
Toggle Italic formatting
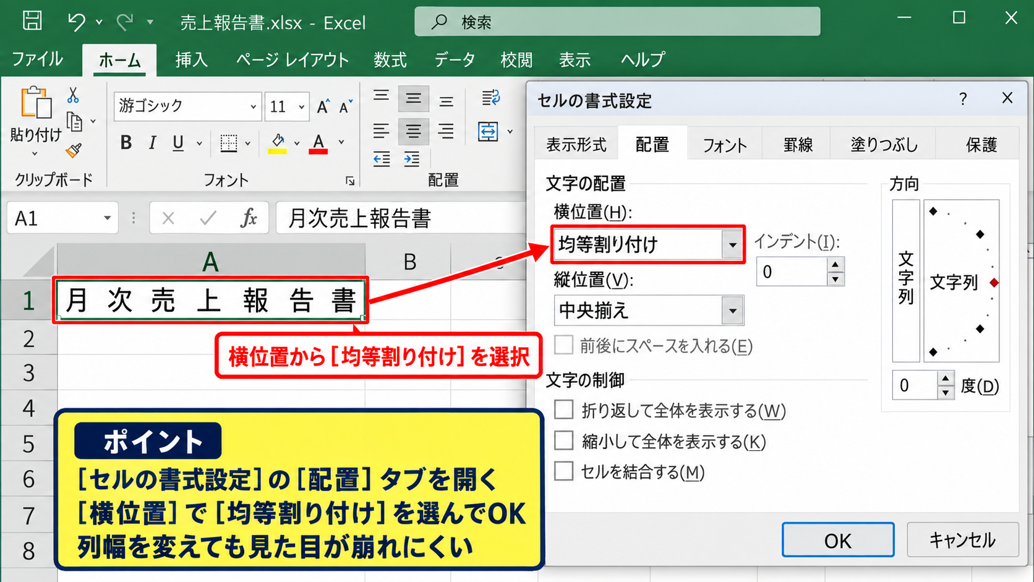(152, 143)
